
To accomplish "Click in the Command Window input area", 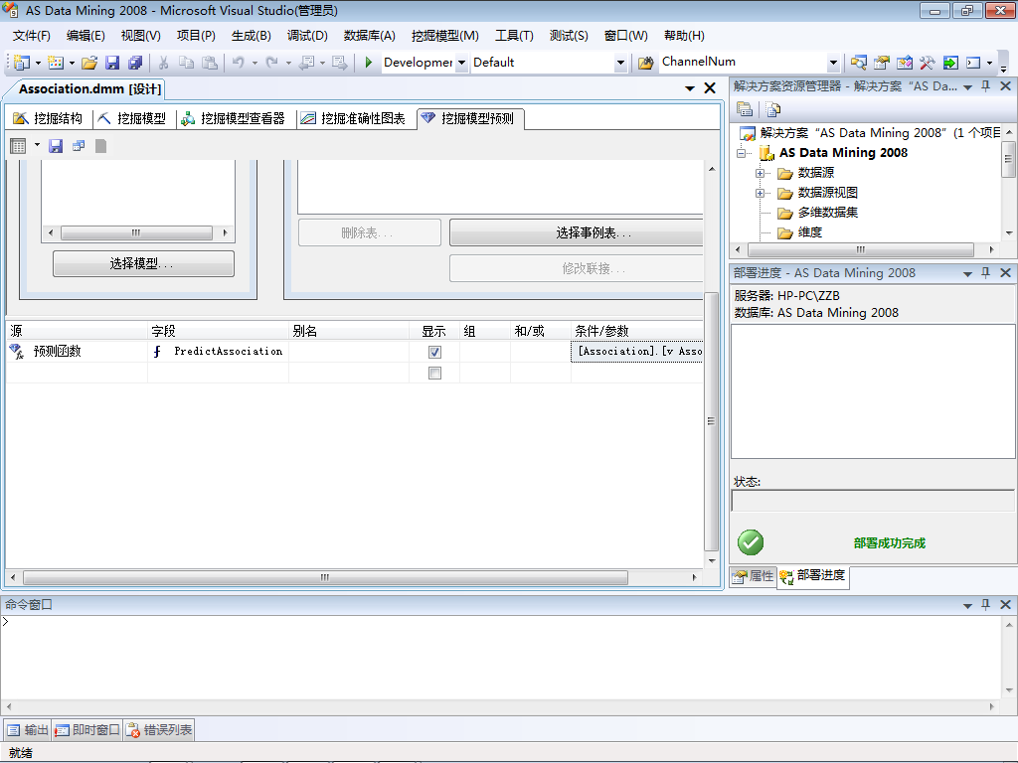I will pyautogui.click(x=500, y=657).
